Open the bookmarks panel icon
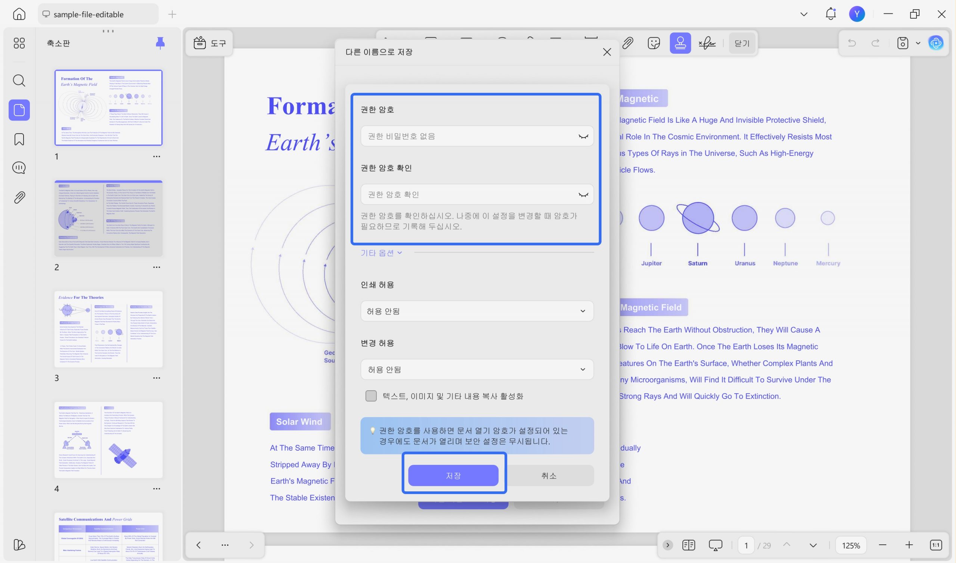Viewport: 956px width, 563px height. [19, 139]
